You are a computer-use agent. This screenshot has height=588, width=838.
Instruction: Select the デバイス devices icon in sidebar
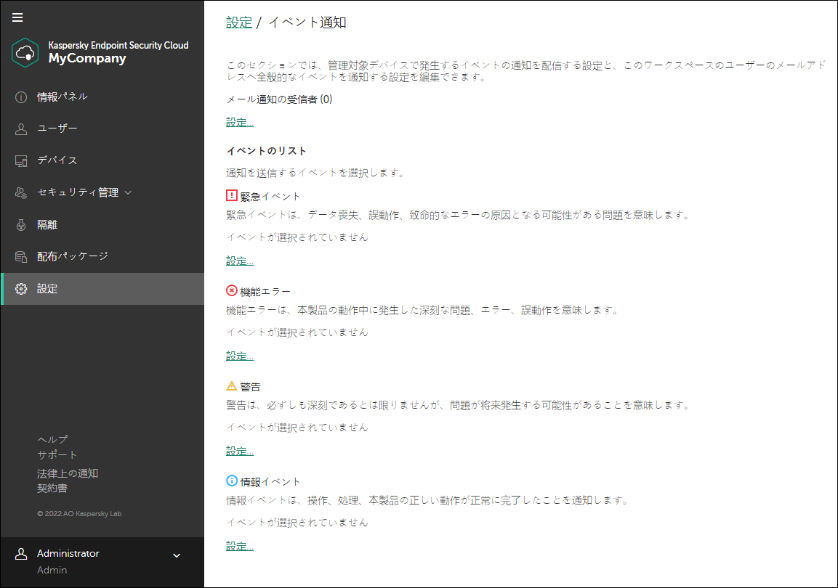click(x=21, y=160)
